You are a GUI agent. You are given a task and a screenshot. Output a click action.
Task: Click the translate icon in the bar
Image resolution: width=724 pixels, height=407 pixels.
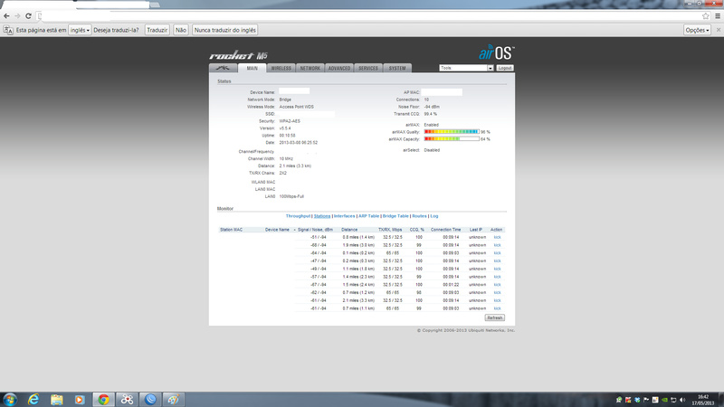pos(8,30)
